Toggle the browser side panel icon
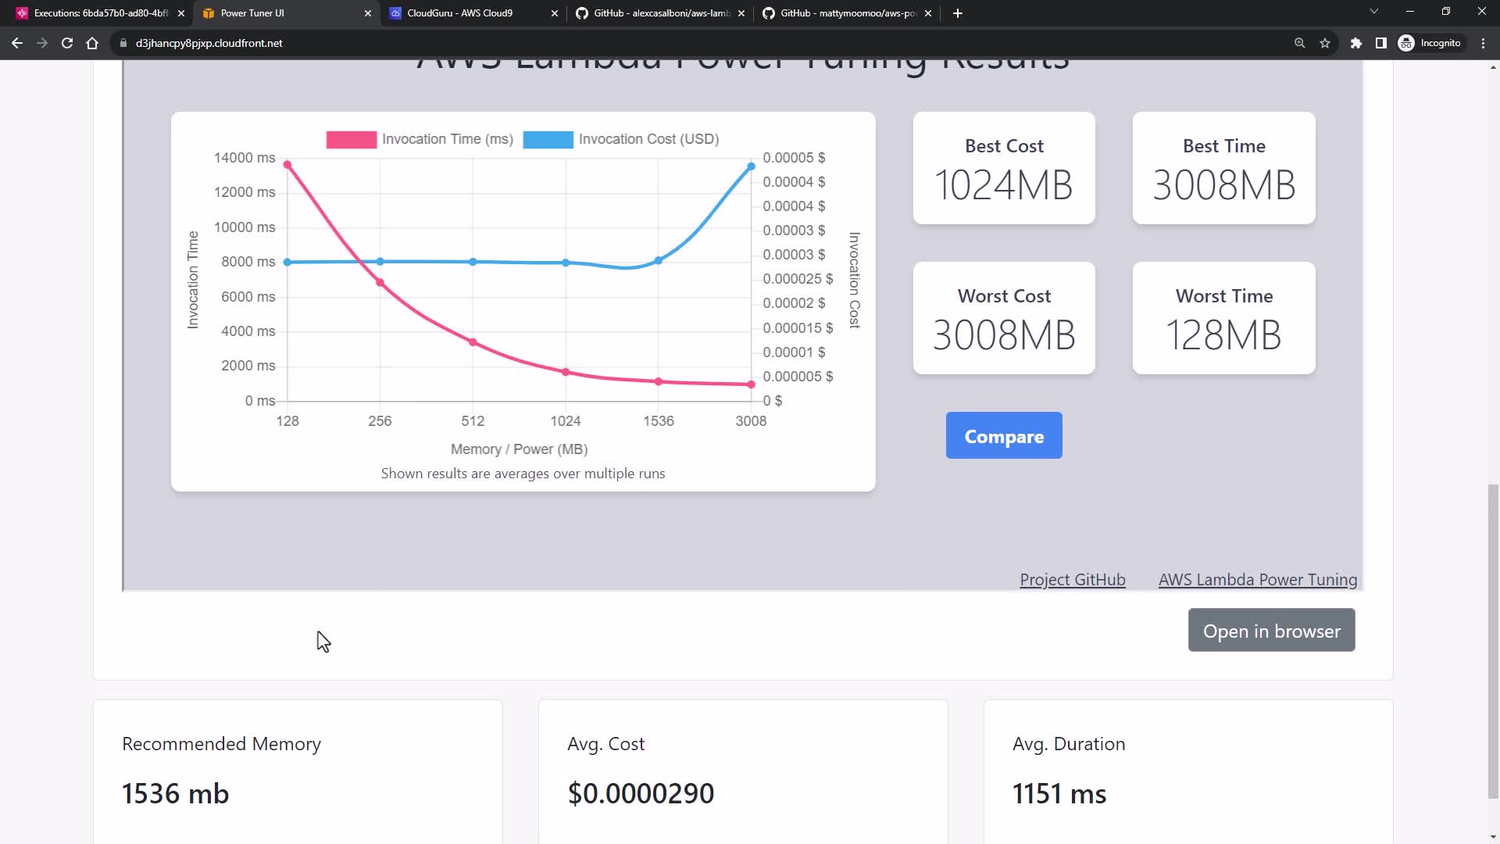Screen dimensions: 1500x844 [x=1381, y=43]
